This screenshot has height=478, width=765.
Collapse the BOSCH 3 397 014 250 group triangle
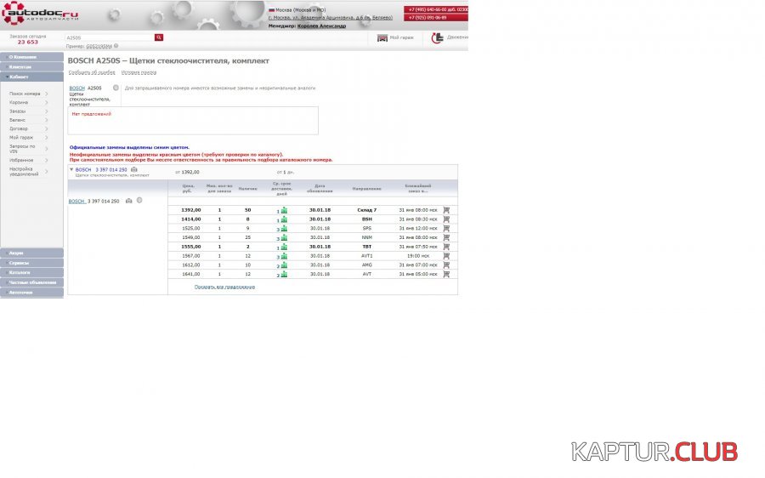point(71,169)
